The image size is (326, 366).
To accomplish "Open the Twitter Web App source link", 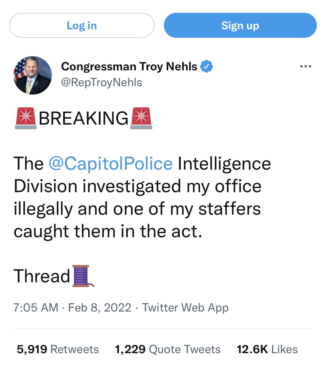I will pyautogui.click(x=185, y=308).
